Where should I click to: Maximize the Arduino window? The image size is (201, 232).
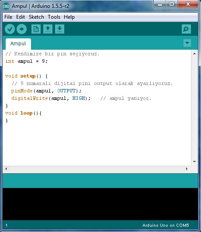click(x=171, y=4)
